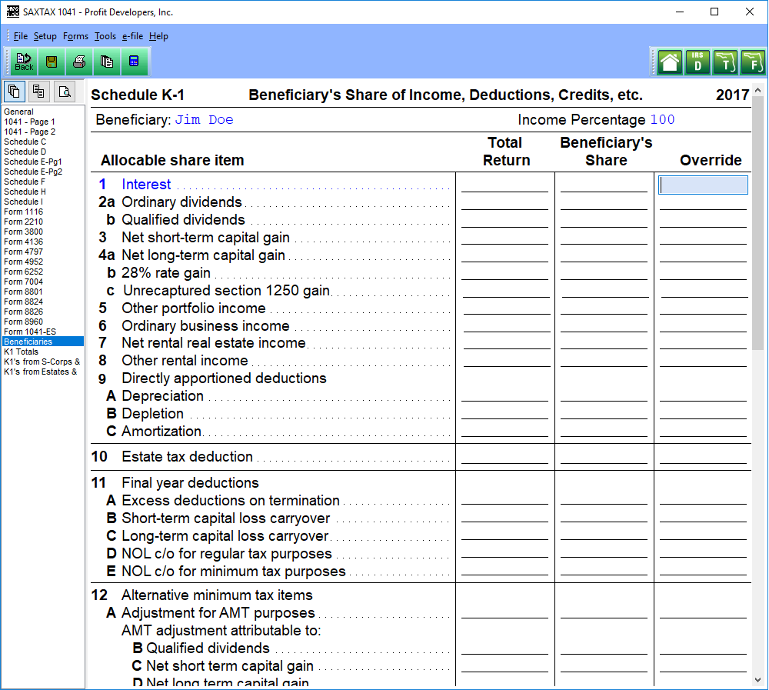Open Schedule E-Pg1 from list
Screen dimensions: 769x690
click(x=43, y=162)
